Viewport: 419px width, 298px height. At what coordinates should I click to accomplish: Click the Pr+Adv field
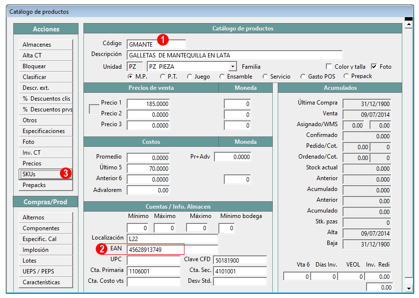[233, 157]
